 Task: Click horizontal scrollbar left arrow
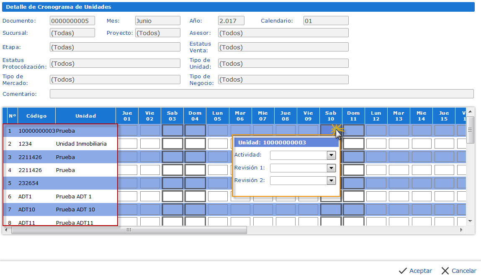tap(6, 230)
